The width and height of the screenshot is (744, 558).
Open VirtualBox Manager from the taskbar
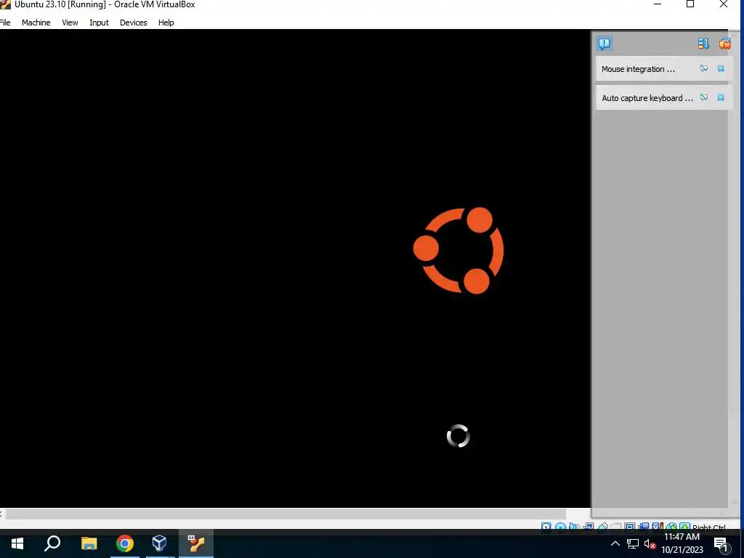[x=159, y=543]
